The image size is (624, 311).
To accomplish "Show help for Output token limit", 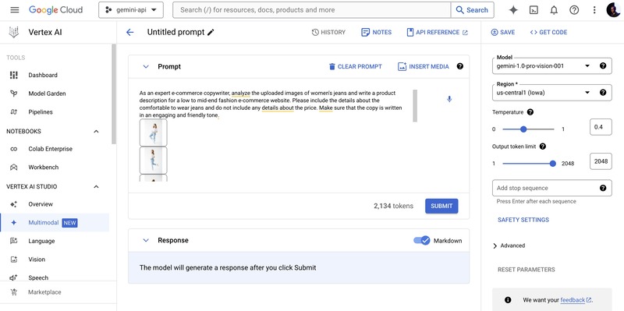I will point(542,147).
